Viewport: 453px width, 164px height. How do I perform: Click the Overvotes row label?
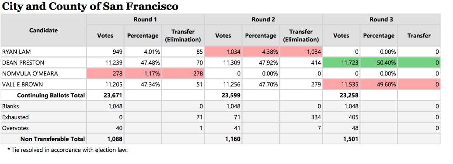point(15,128)
